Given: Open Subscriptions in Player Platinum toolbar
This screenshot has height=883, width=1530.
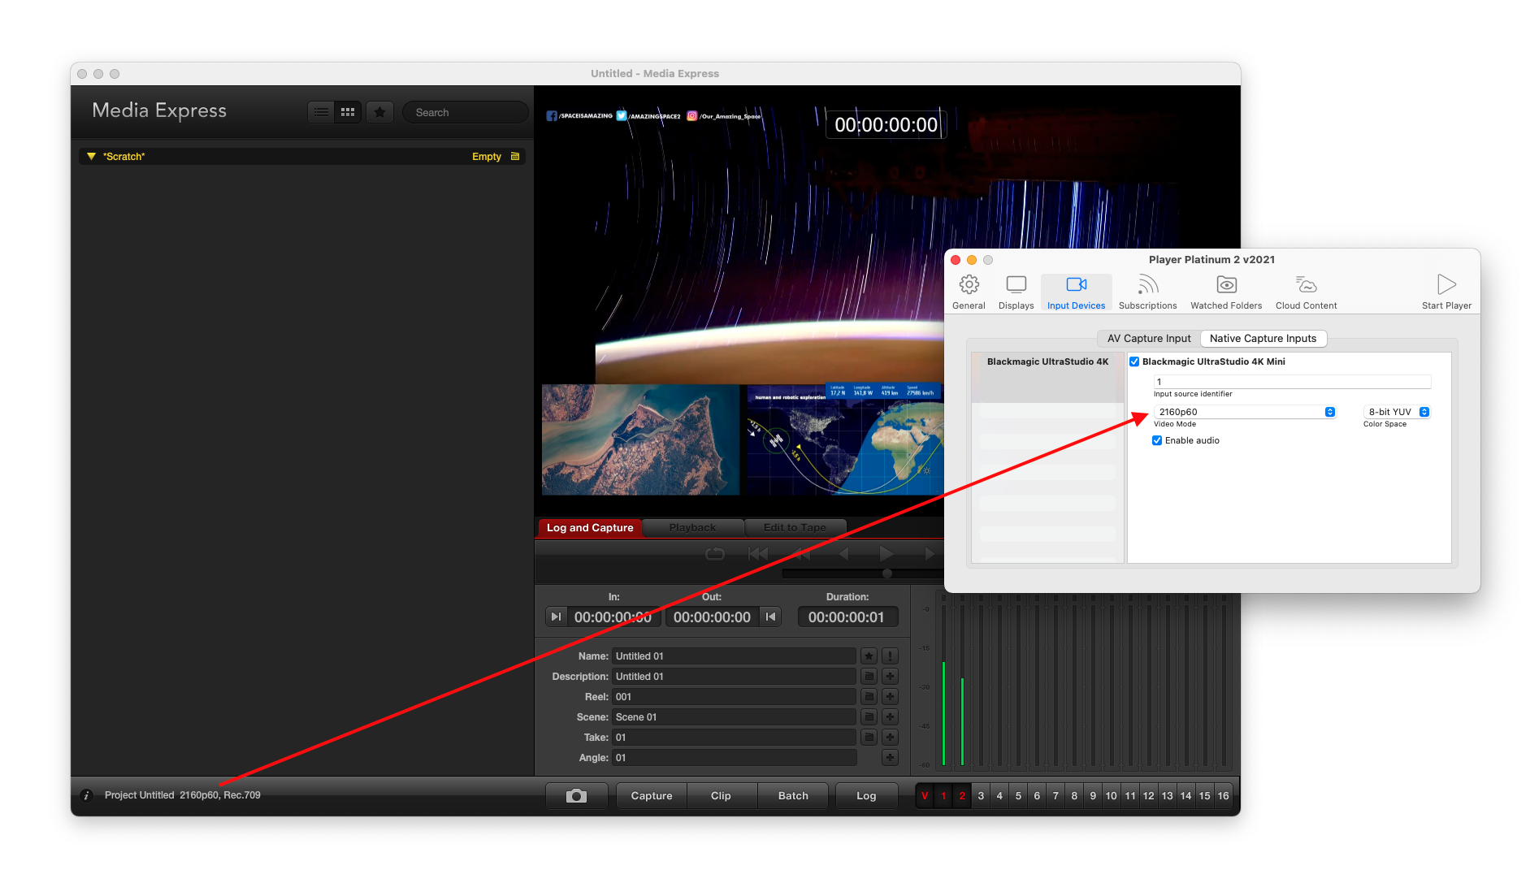Looking at the screenshot, I should [x=1147, y=292].
